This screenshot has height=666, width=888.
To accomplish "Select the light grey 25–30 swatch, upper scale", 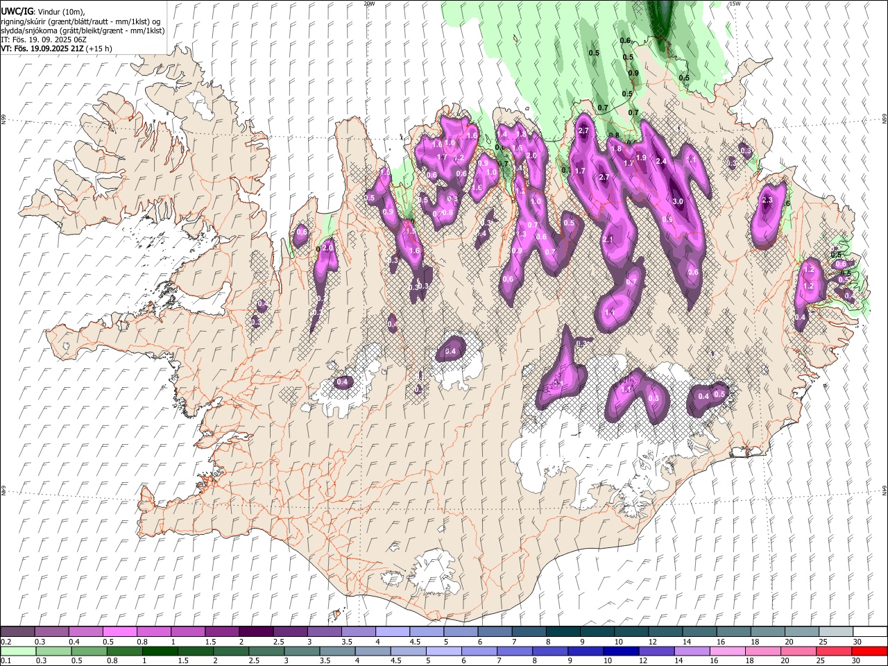I will (836, 632).
